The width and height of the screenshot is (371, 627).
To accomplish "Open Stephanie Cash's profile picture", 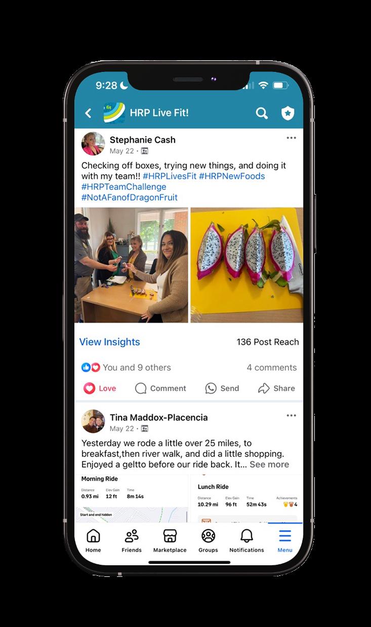I will tap(93, 144).
